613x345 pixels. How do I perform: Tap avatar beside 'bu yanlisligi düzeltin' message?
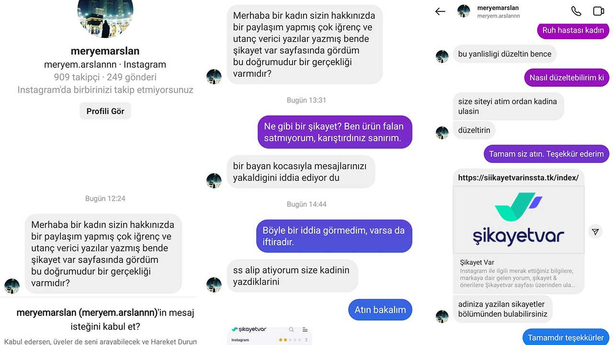click(x=442, y=56)
